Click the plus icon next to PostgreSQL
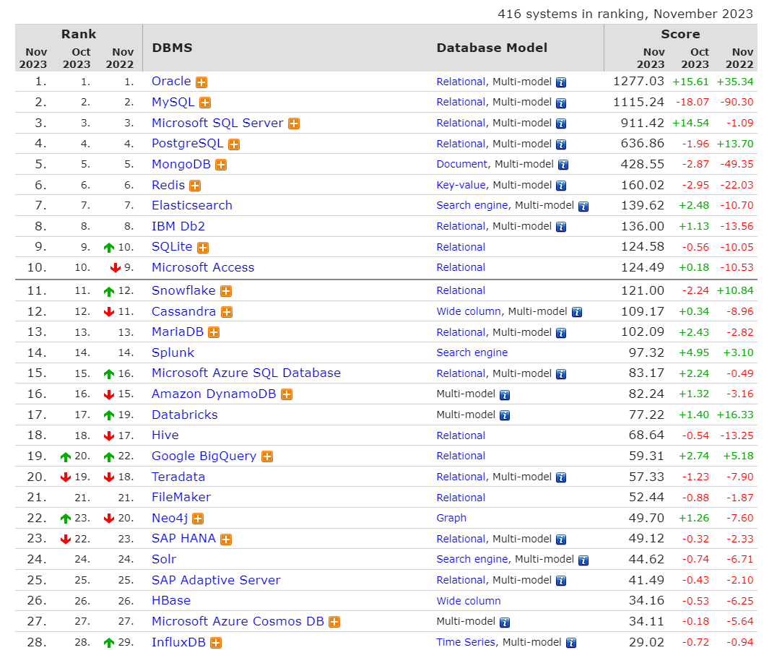The width and height of the screenshot is (764, 650). coord(234,144)
